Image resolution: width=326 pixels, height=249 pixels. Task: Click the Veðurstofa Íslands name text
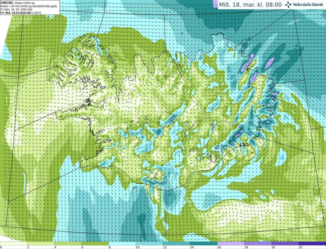308,5
